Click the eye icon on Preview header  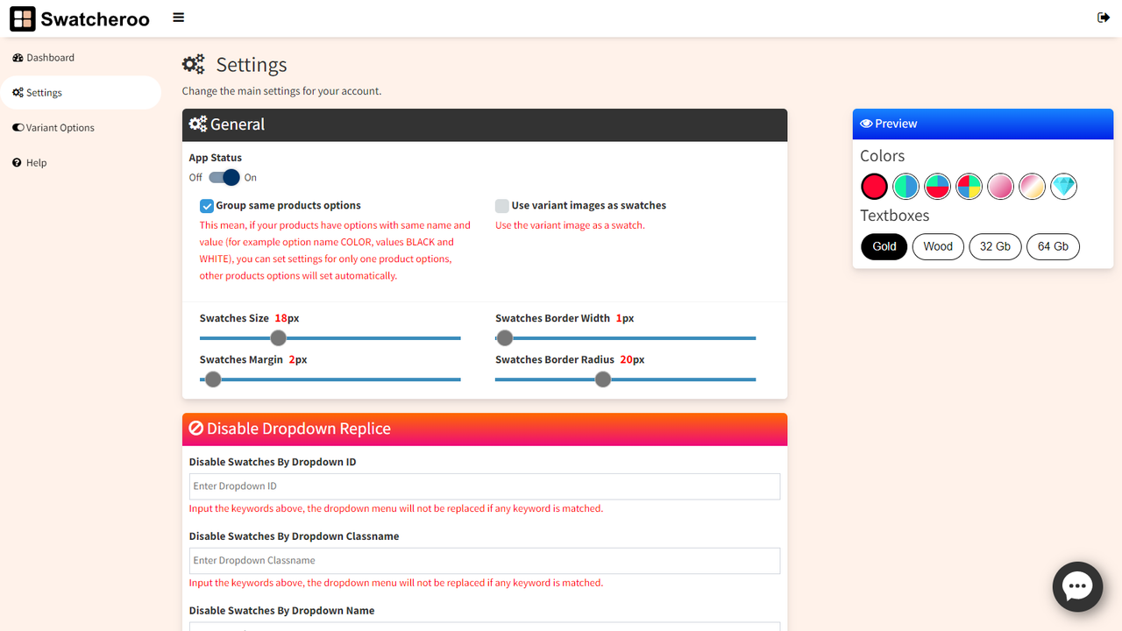pos(867,124)
